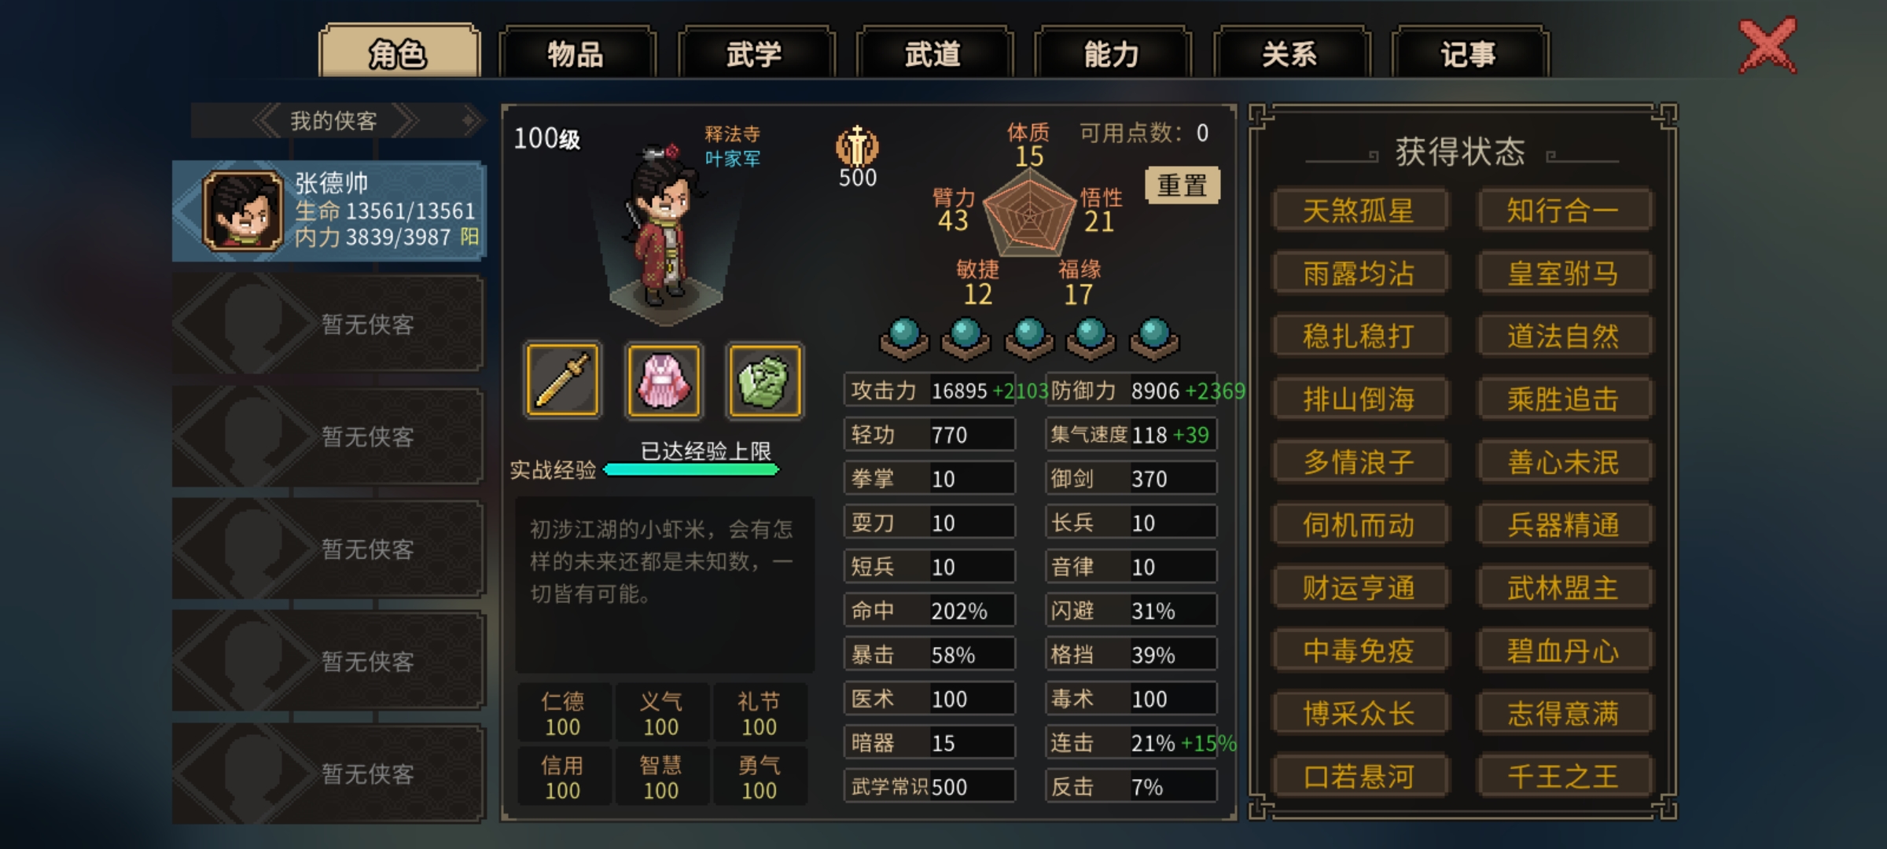1887x849 pixels.
Task: Toggle the 知行合一 status entry
Action: [x=1564, y=211]
